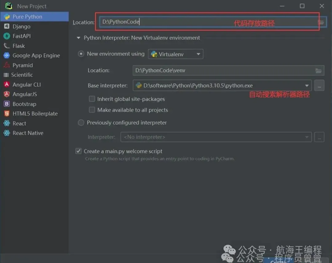Click the project Location input field
332x263 pixels.
click(x=213, y=22)
